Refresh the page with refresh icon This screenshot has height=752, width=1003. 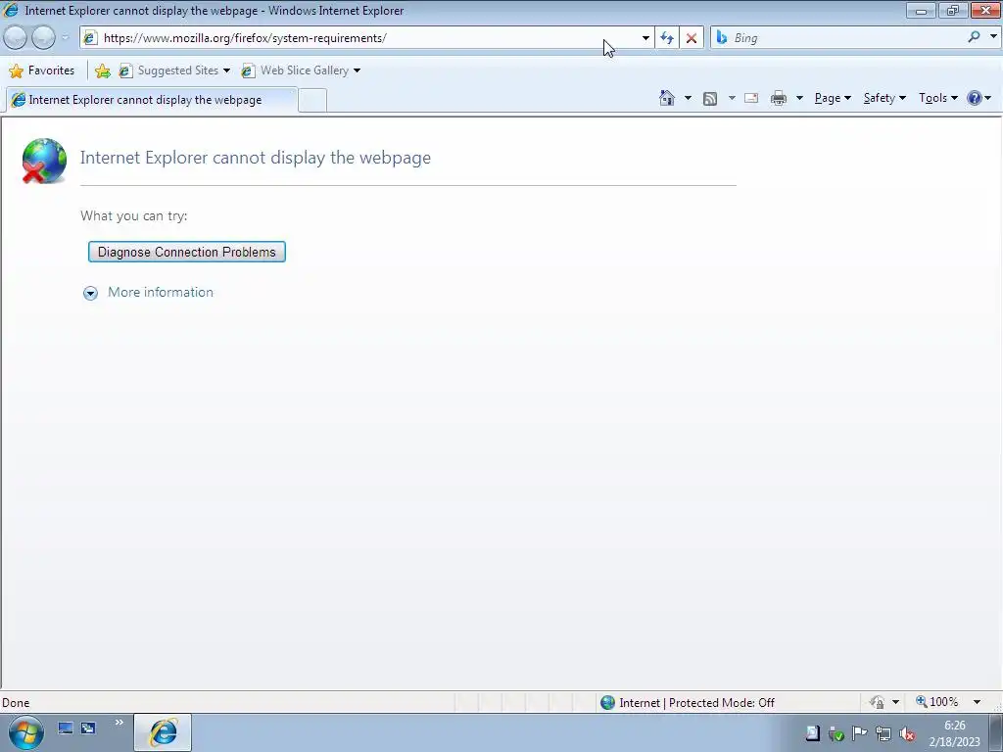point(666,38)
